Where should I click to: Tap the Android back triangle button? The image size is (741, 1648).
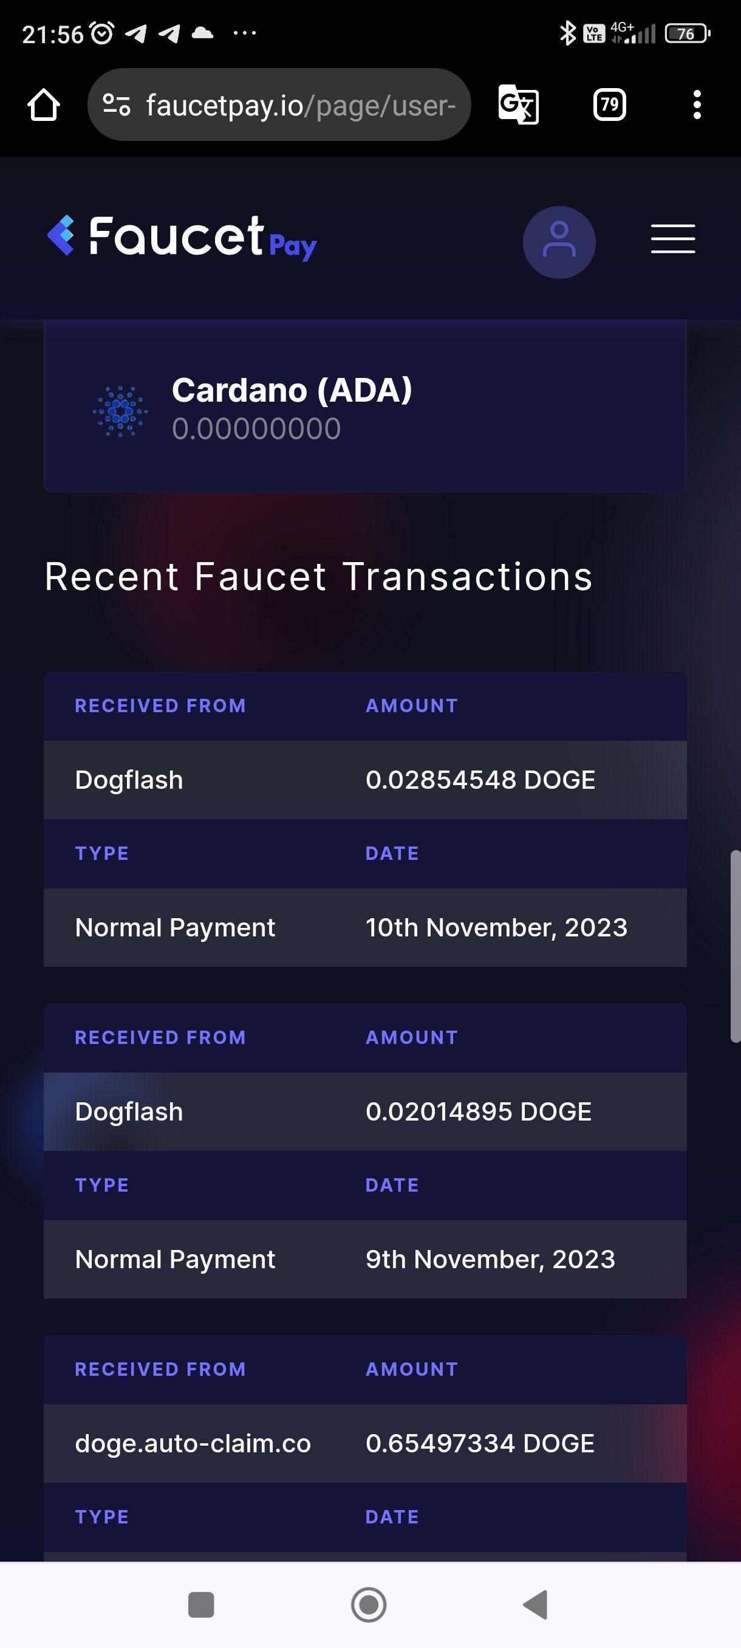(536, 1604)
